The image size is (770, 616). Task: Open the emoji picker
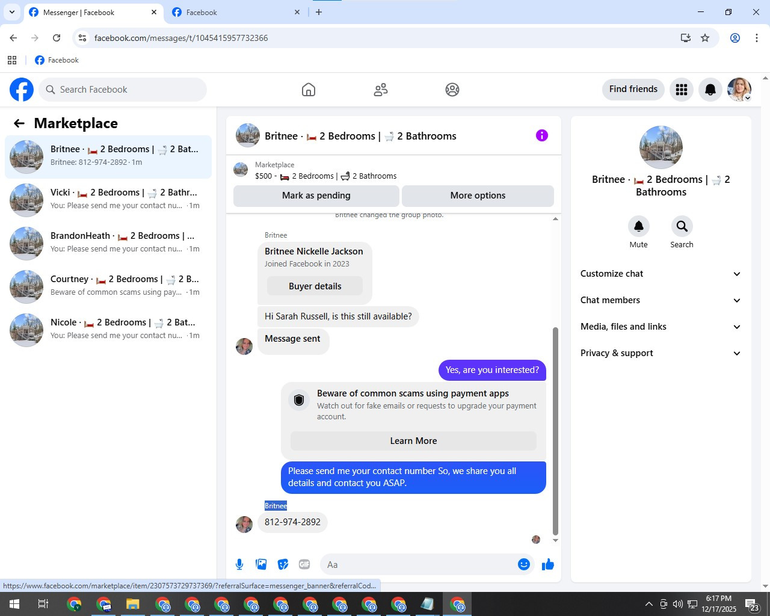[x=524, y=564]
